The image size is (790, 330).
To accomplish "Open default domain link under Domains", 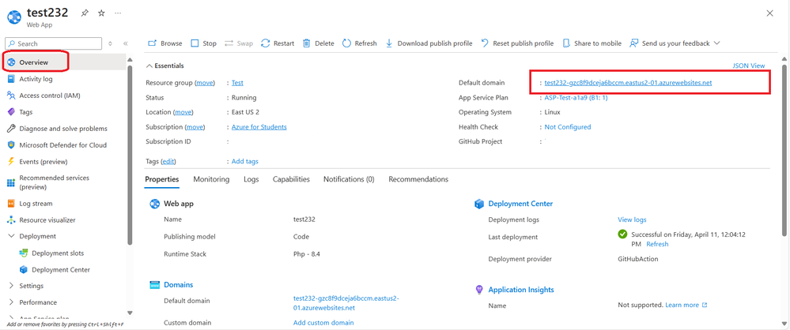I will (346, 303).
